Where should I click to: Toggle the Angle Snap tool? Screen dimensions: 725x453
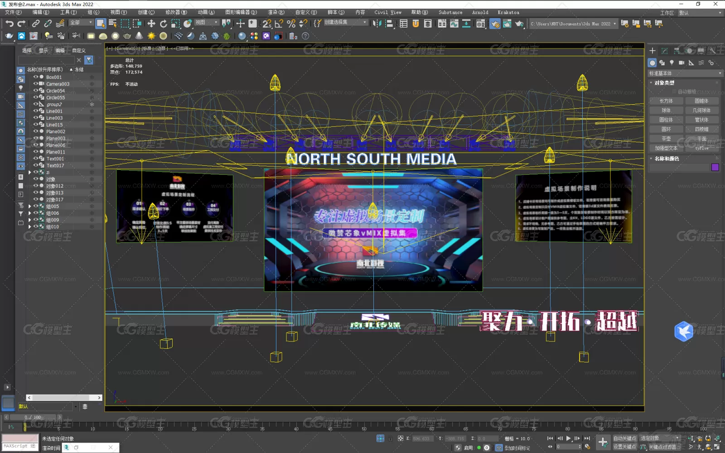point(279,24)
